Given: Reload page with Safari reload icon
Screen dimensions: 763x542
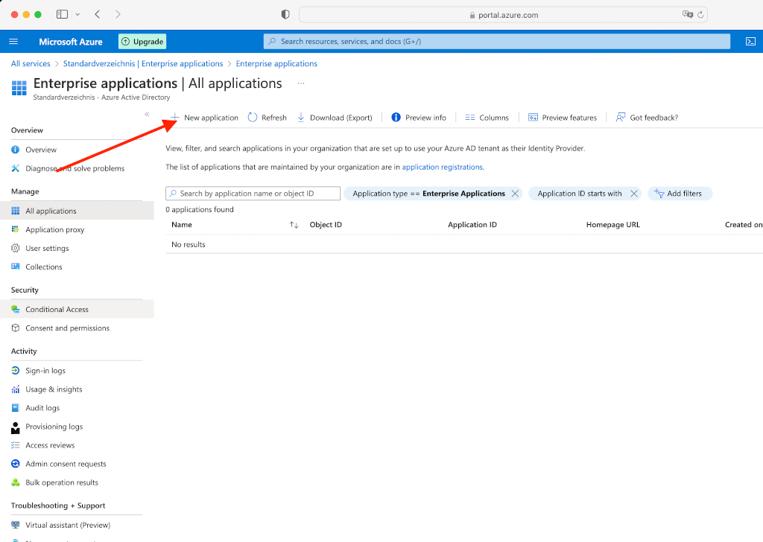Looking at the screenshot, I should click(700, 15).
